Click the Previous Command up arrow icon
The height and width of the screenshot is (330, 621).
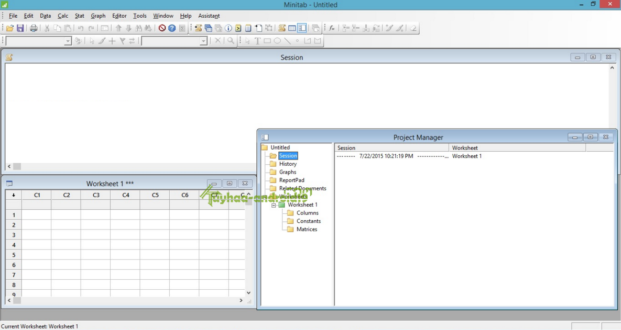click(x=118, y=28)
